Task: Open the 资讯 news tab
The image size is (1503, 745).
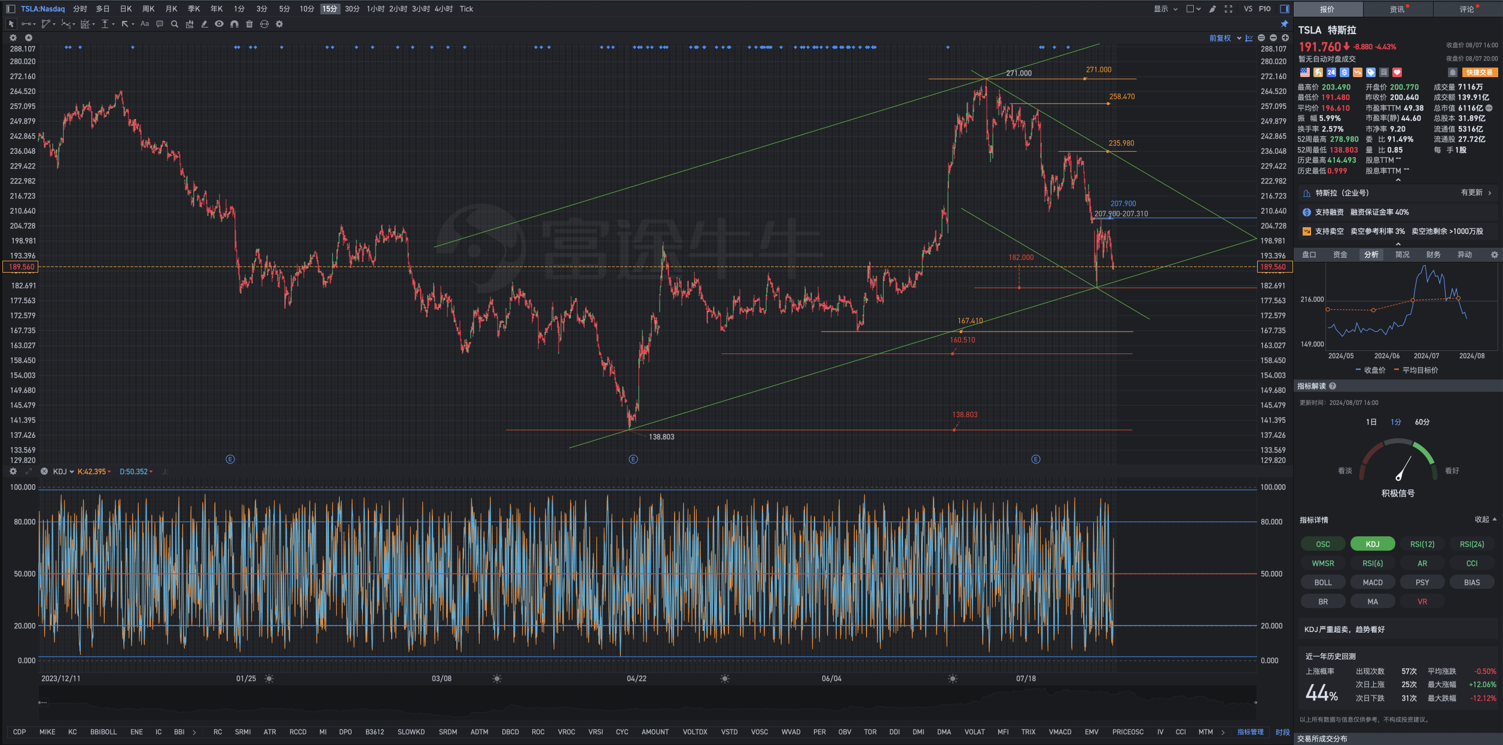Action: [x=1398, y=9]
